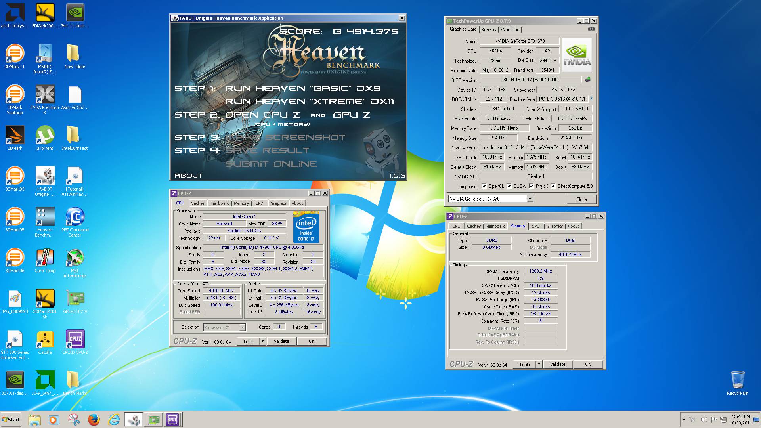Click the PCI-E bus interface help question mark
Screen dimensions: 761x428
(x=591, y=99)
